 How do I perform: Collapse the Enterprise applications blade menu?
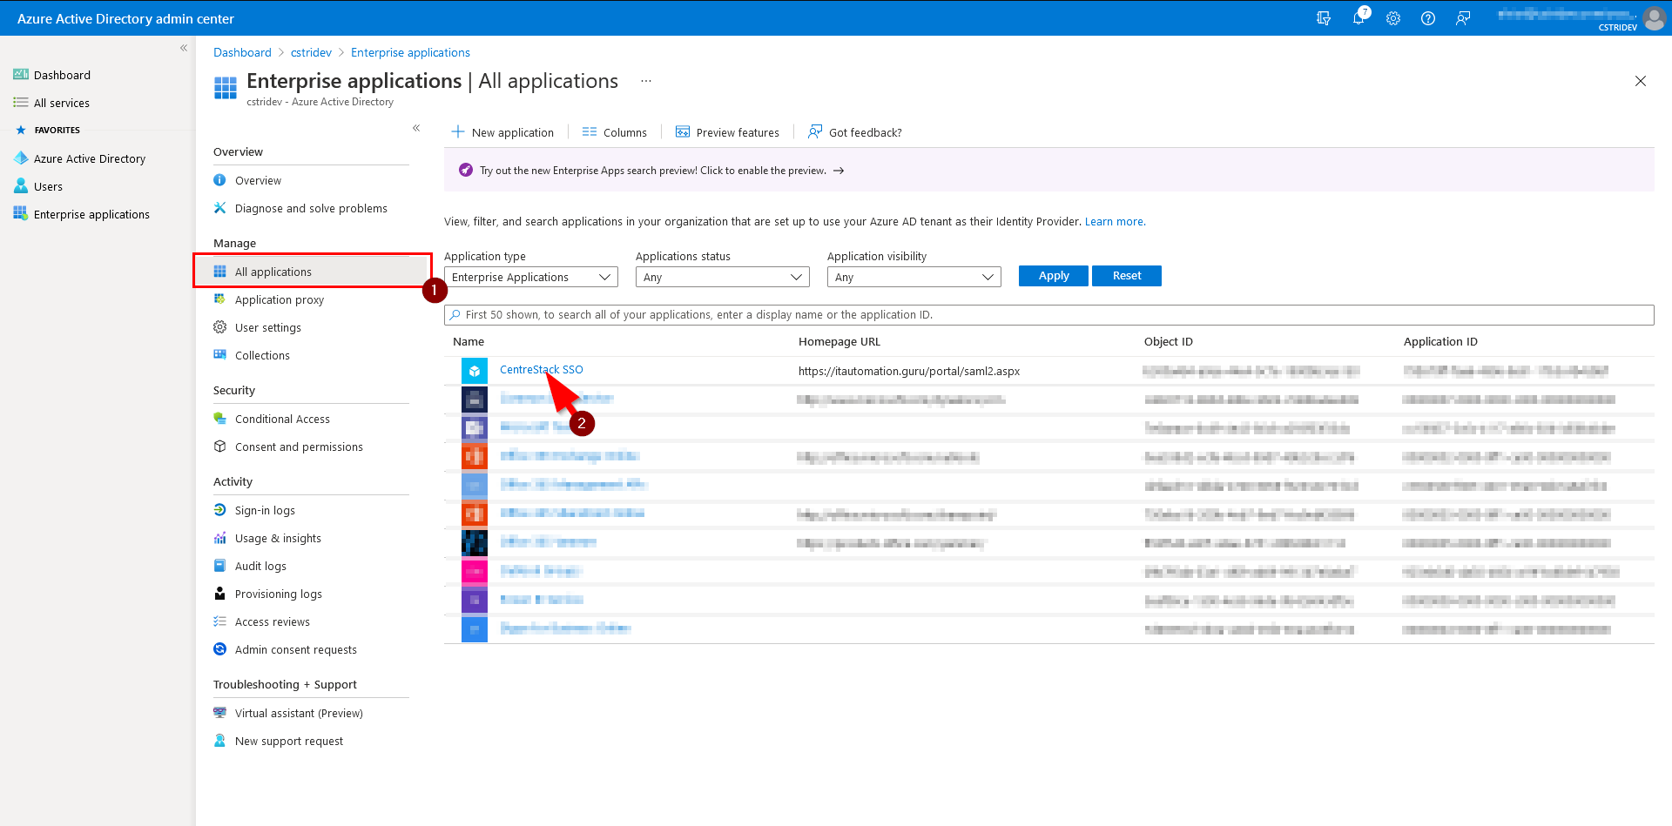[416, 128]
